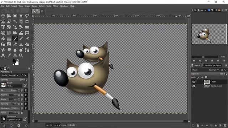Select the Crop tool

pos(27,21)
